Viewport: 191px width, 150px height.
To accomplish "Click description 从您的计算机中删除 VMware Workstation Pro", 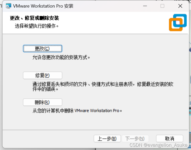I will point(77,111).
